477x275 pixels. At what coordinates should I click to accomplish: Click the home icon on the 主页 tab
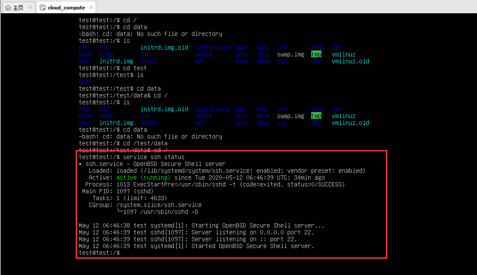pos(7,7)
